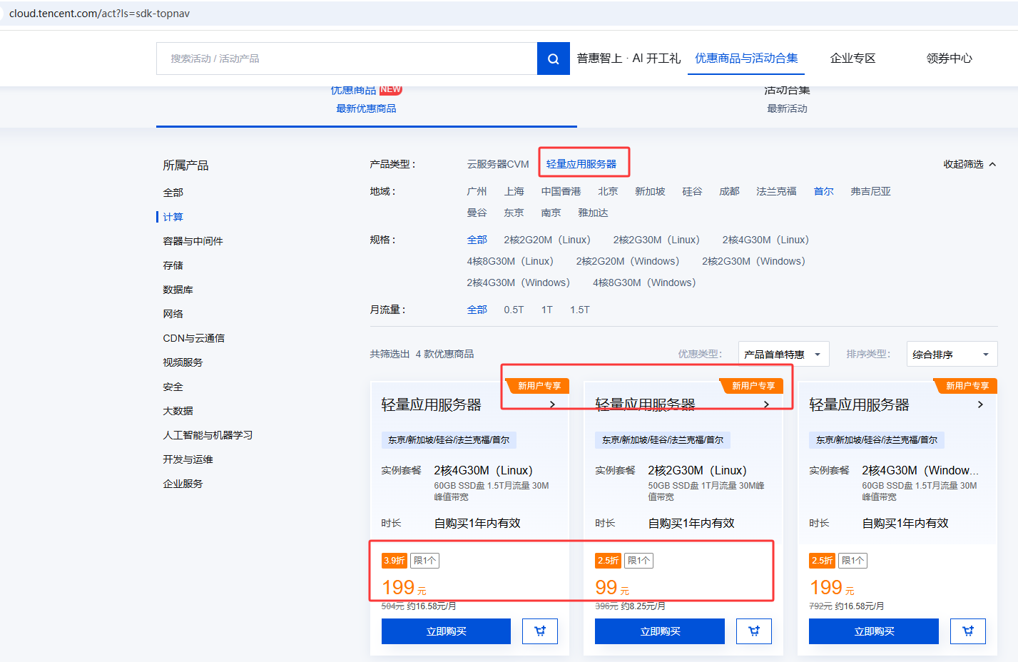Buy the 2核4G30M (Windows) plan with 立即购买

[x=874, y=631]
